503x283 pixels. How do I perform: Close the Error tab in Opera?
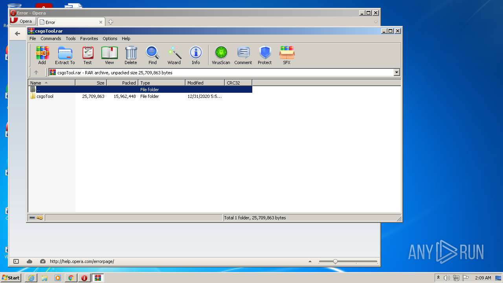click(x=101, y=22)
